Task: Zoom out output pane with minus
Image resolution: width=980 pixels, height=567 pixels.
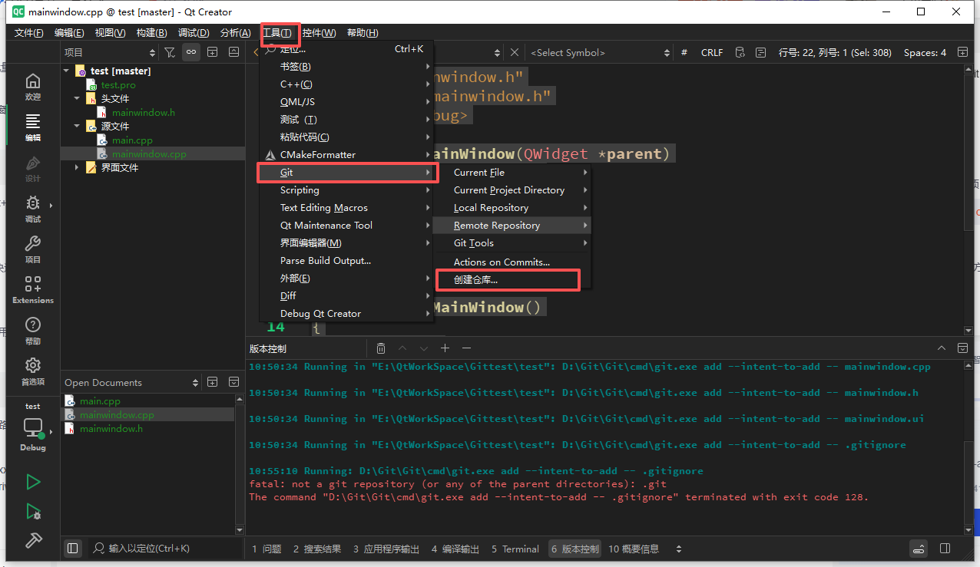Action: coord(466,348)
